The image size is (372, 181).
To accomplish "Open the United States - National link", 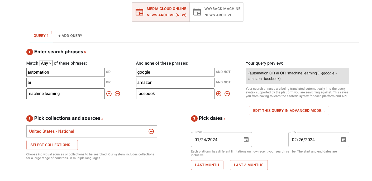I will coord(52,131).
